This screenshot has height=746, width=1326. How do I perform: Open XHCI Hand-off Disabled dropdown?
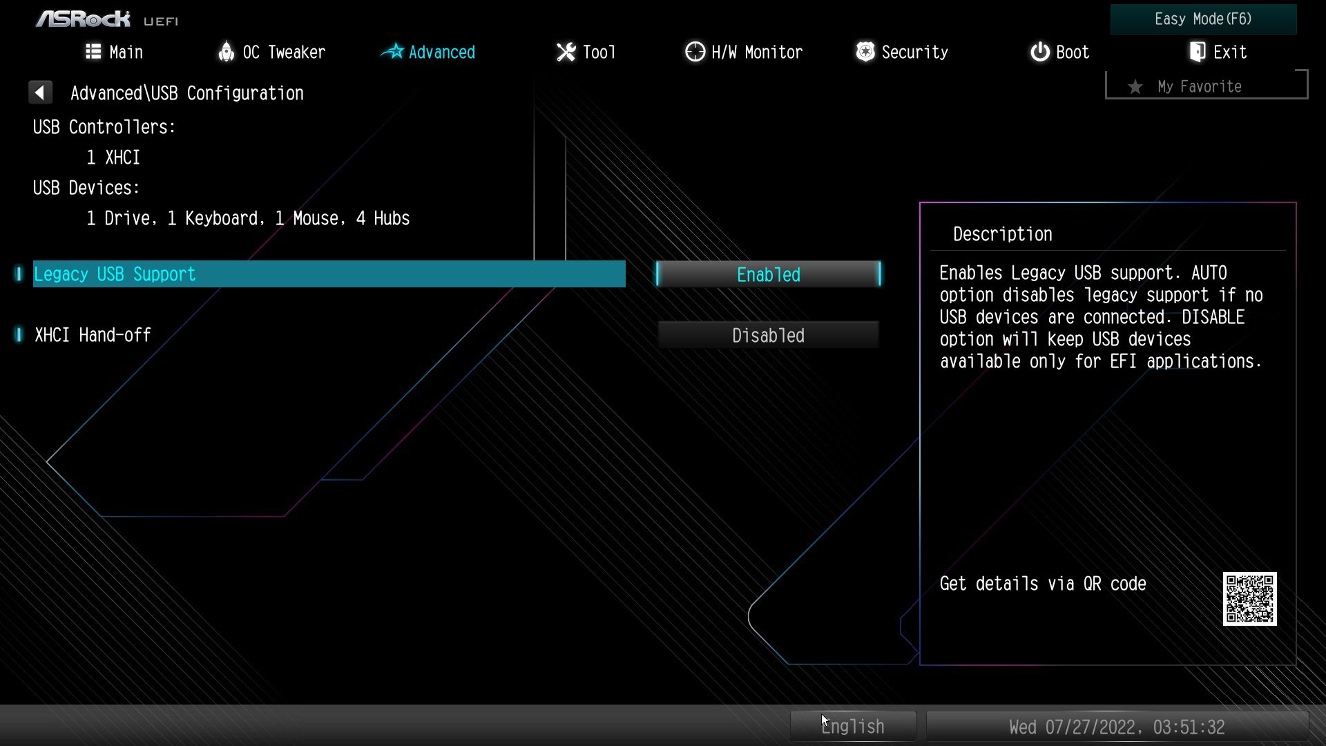pos(768,336)
